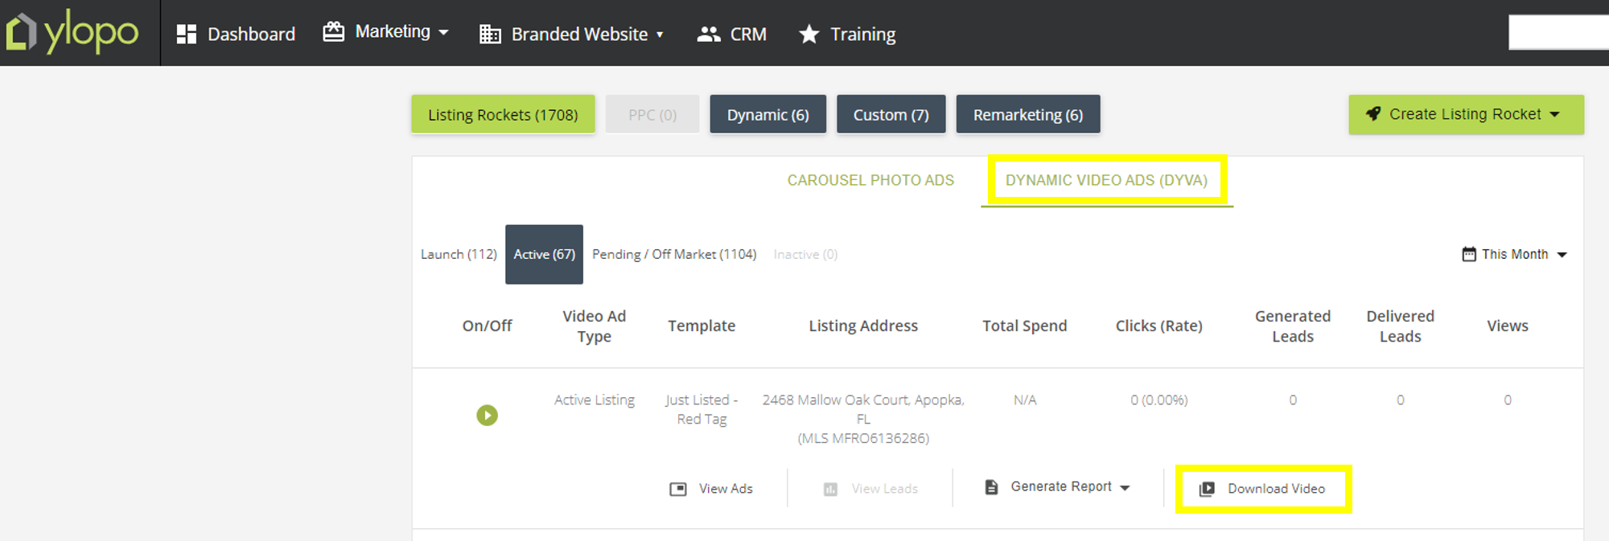Click the Branded Website building icon

pos(490,34)
